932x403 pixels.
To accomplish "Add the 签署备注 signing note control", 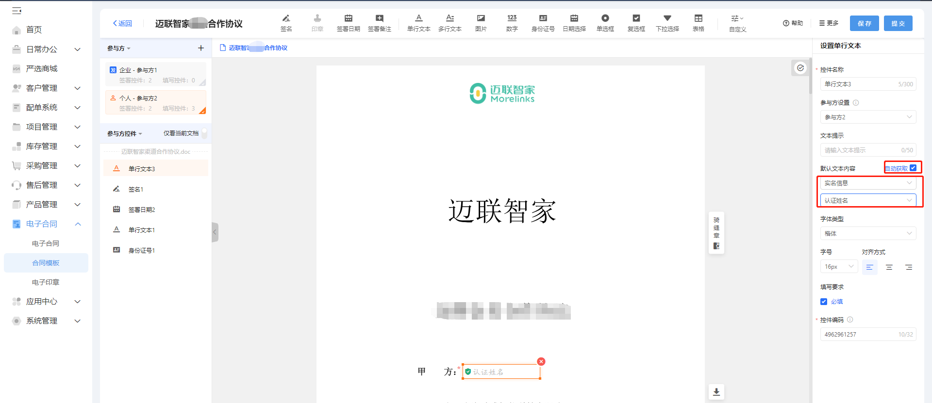I will point(380,23).
